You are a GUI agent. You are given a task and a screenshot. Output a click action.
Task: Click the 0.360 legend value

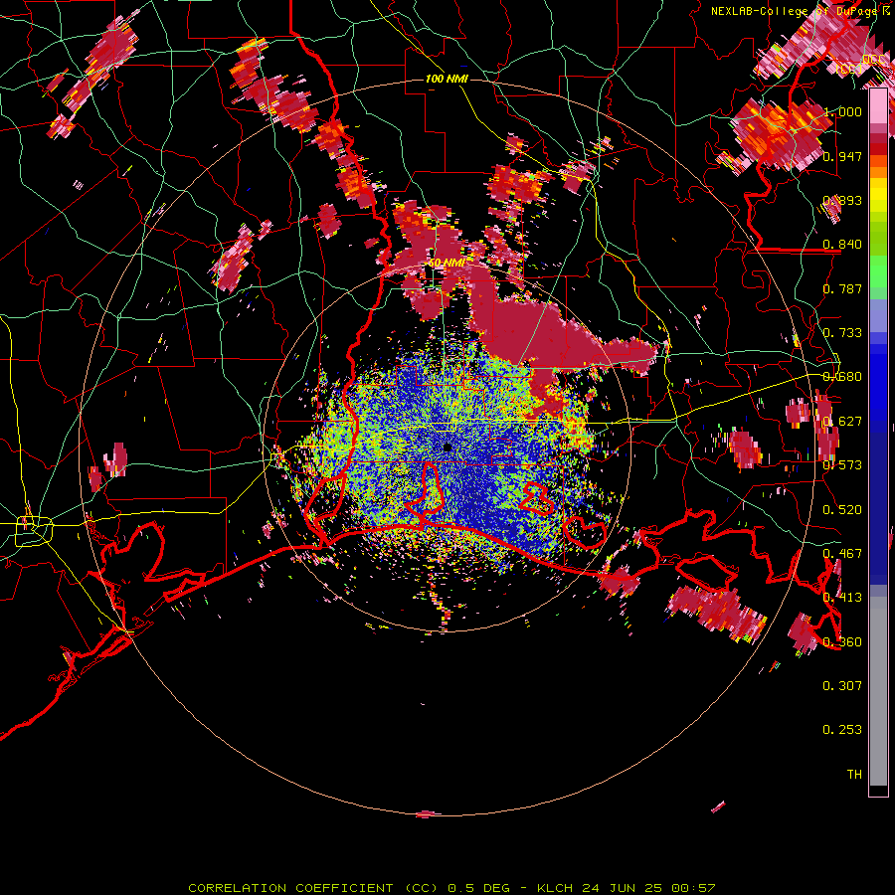842,641
